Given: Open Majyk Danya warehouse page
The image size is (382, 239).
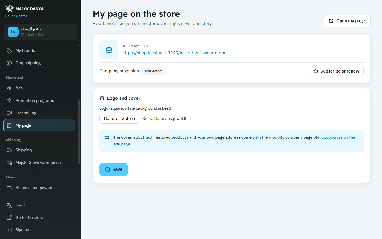Looking at the screenshot, I should (39, 163).
